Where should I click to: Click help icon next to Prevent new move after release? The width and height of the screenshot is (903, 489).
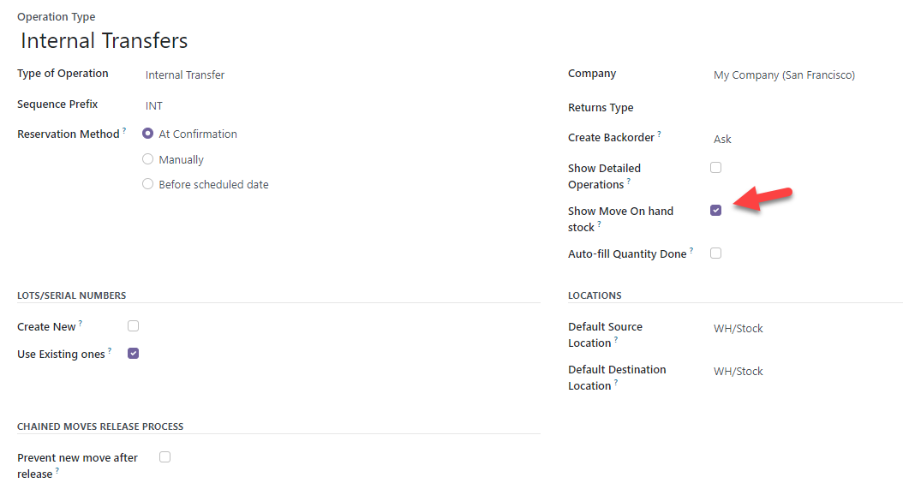(57, 471)
